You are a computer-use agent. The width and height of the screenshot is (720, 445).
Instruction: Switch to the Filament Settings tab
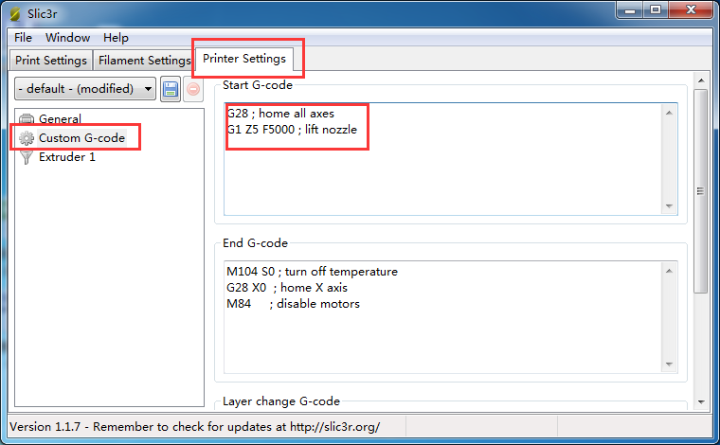(x=144, y=60)
